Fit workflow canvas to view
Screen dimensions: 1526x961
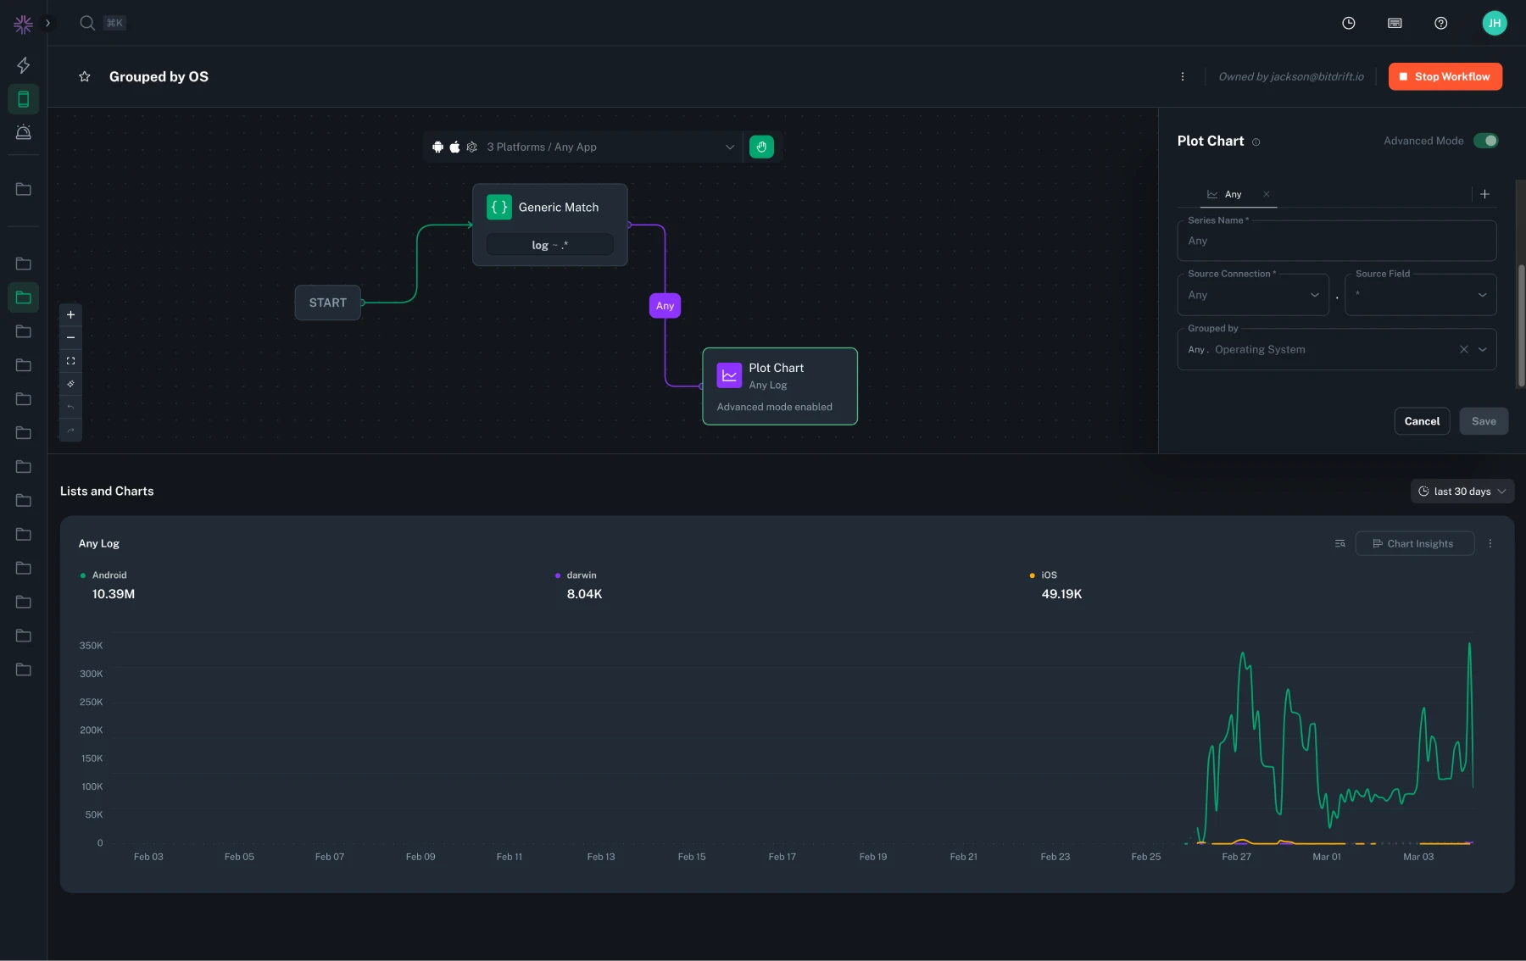(x=70, y=361)
